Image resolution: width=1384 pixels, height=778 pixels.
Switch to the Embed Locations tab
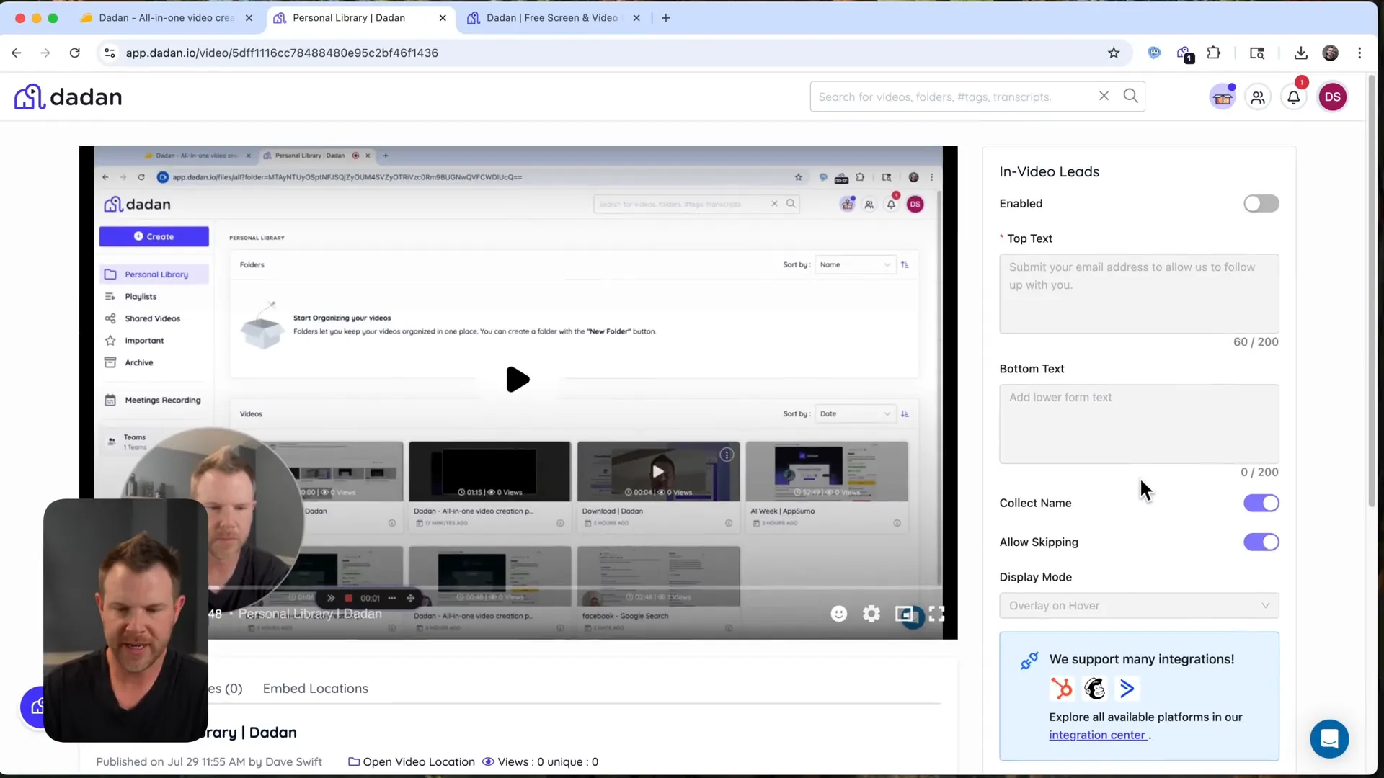(x=315, y=689)
